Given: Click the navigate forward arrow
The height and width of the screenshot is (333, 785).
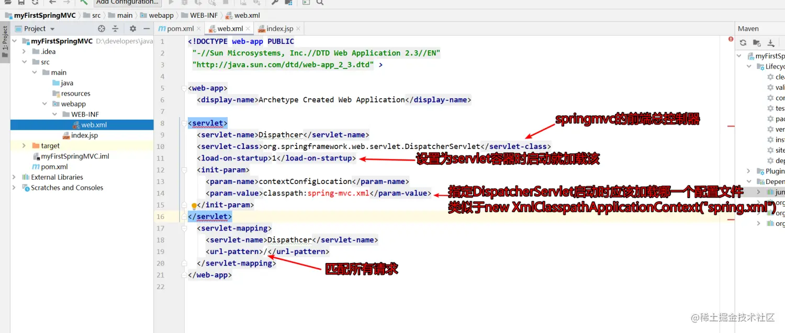Looking at the screenshot, I should (66, 3).
